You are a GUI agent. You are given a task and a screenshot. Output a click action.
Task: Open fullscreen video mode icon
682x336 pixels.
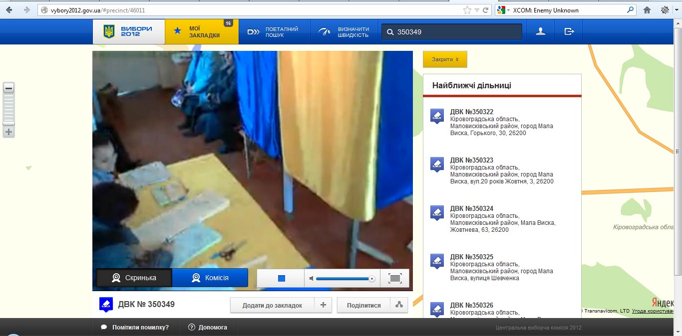[395, 278]
